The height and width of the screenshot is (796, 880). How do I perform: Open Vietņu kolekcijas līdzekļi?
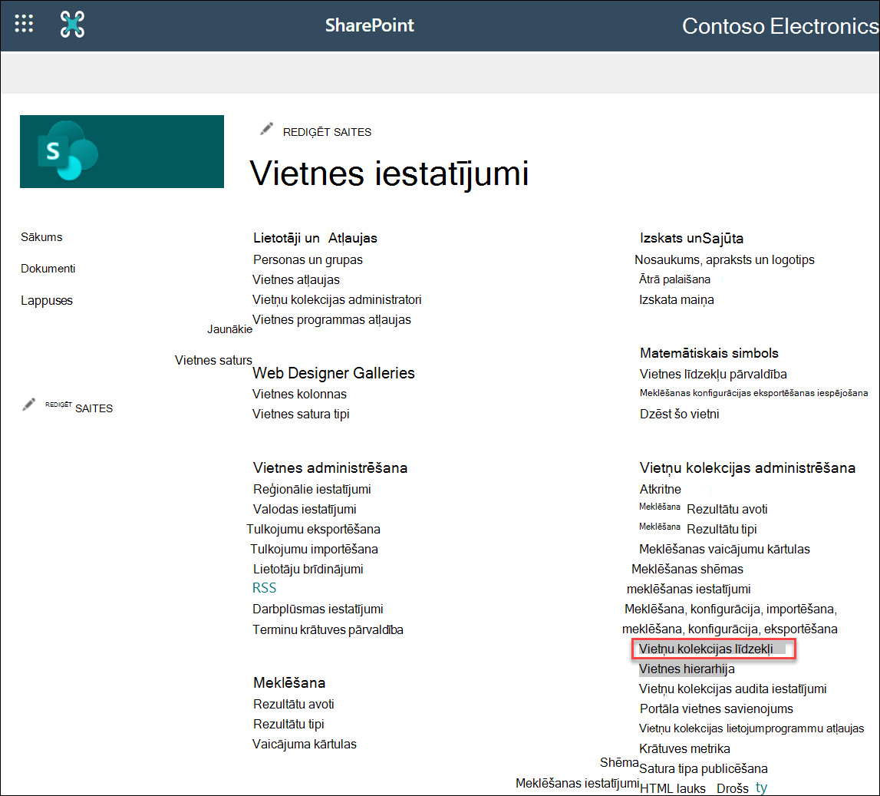[x=706, y=649]
